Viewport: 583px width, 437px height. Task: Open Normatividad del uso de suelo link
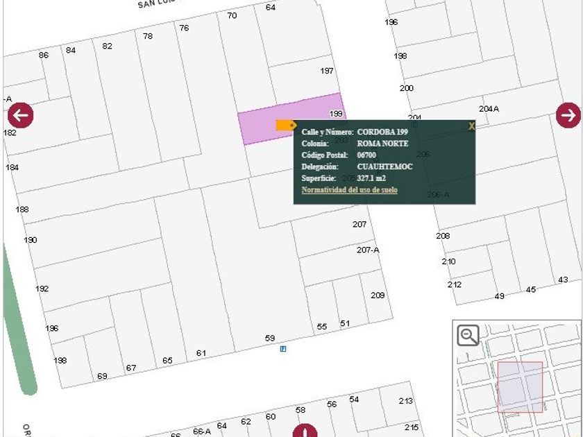[350, 190]
